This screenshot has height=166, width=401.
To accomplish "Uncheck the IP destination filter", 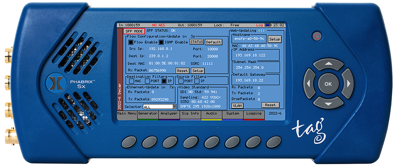I will coord(164,81).
